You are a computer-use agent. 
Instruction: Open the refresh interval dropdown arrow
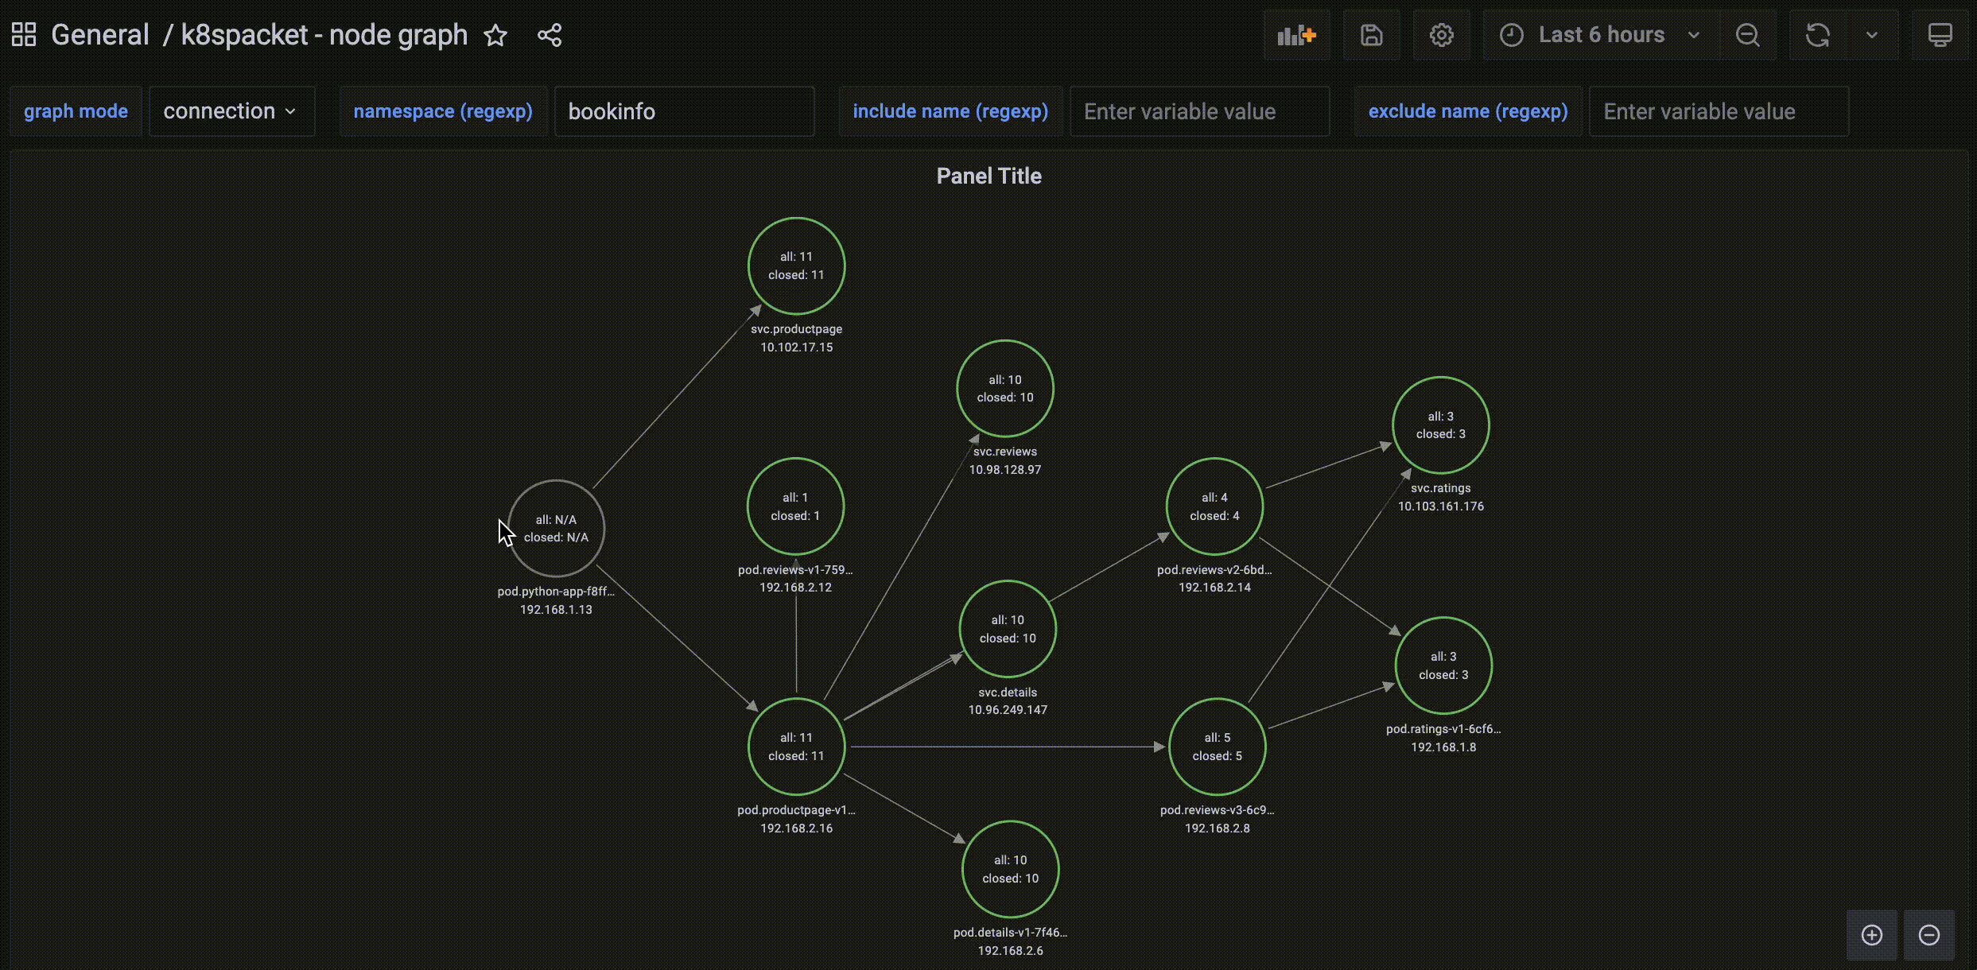(1872, 35)
